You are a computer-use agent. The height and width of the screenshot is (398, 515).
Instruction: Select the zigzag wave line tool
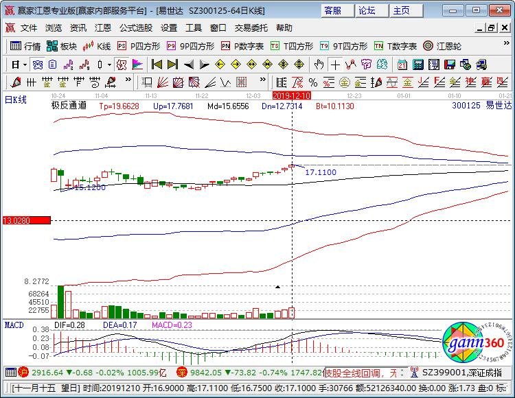(x=226, y=82)
